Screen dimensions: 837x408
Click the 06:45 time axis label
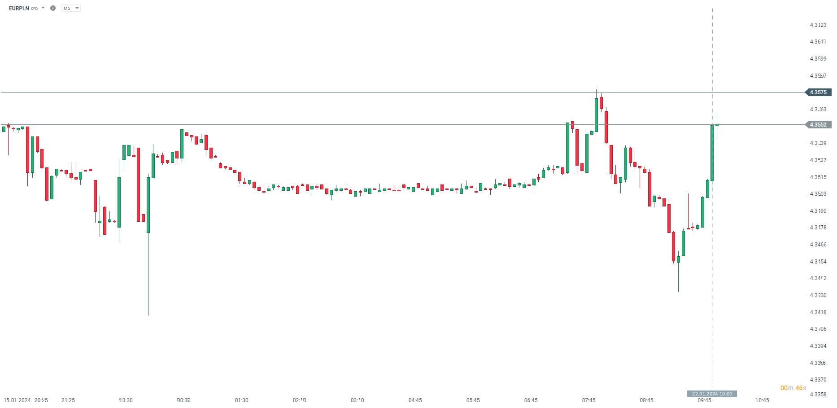[531, 400]
